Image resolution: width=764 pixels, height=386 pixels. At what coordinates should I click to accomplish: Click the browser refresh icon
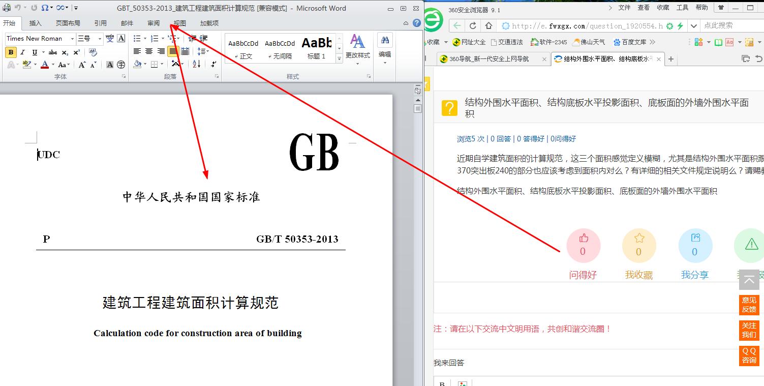[473, 25]
